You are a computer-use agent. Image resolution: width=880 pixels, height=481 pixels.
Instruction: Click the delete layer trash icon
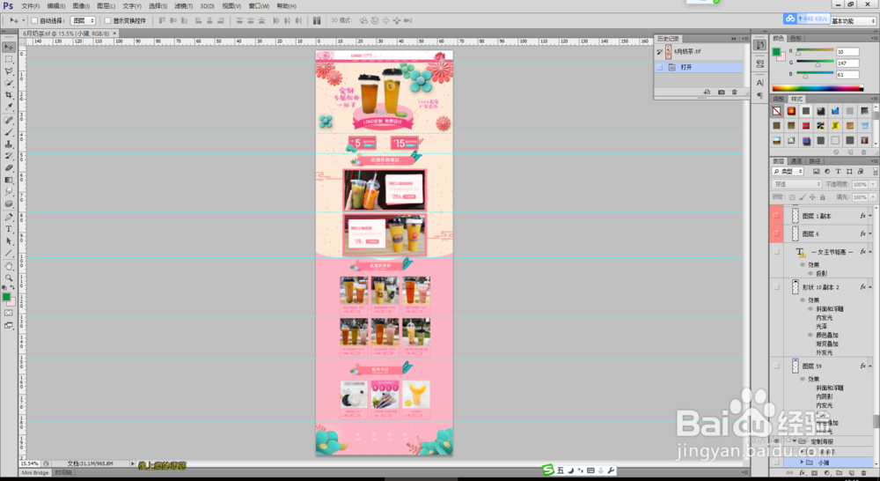(x=863, y=473)
